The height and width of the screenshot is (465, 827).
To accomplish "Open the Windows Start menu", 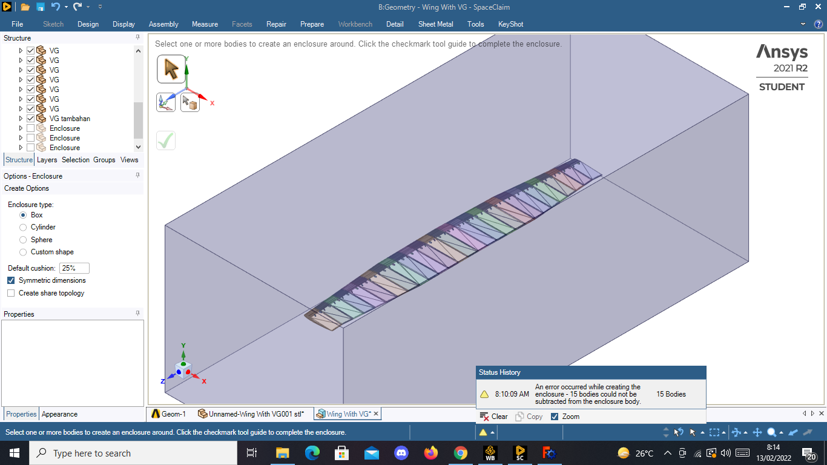I will click(15, 453).
